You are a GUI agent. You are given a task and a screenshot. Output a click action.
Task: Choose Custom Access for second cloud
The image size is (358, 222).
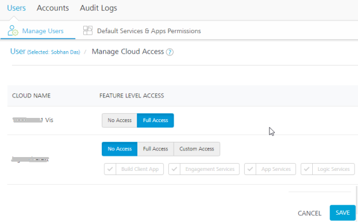pos(197,149)
